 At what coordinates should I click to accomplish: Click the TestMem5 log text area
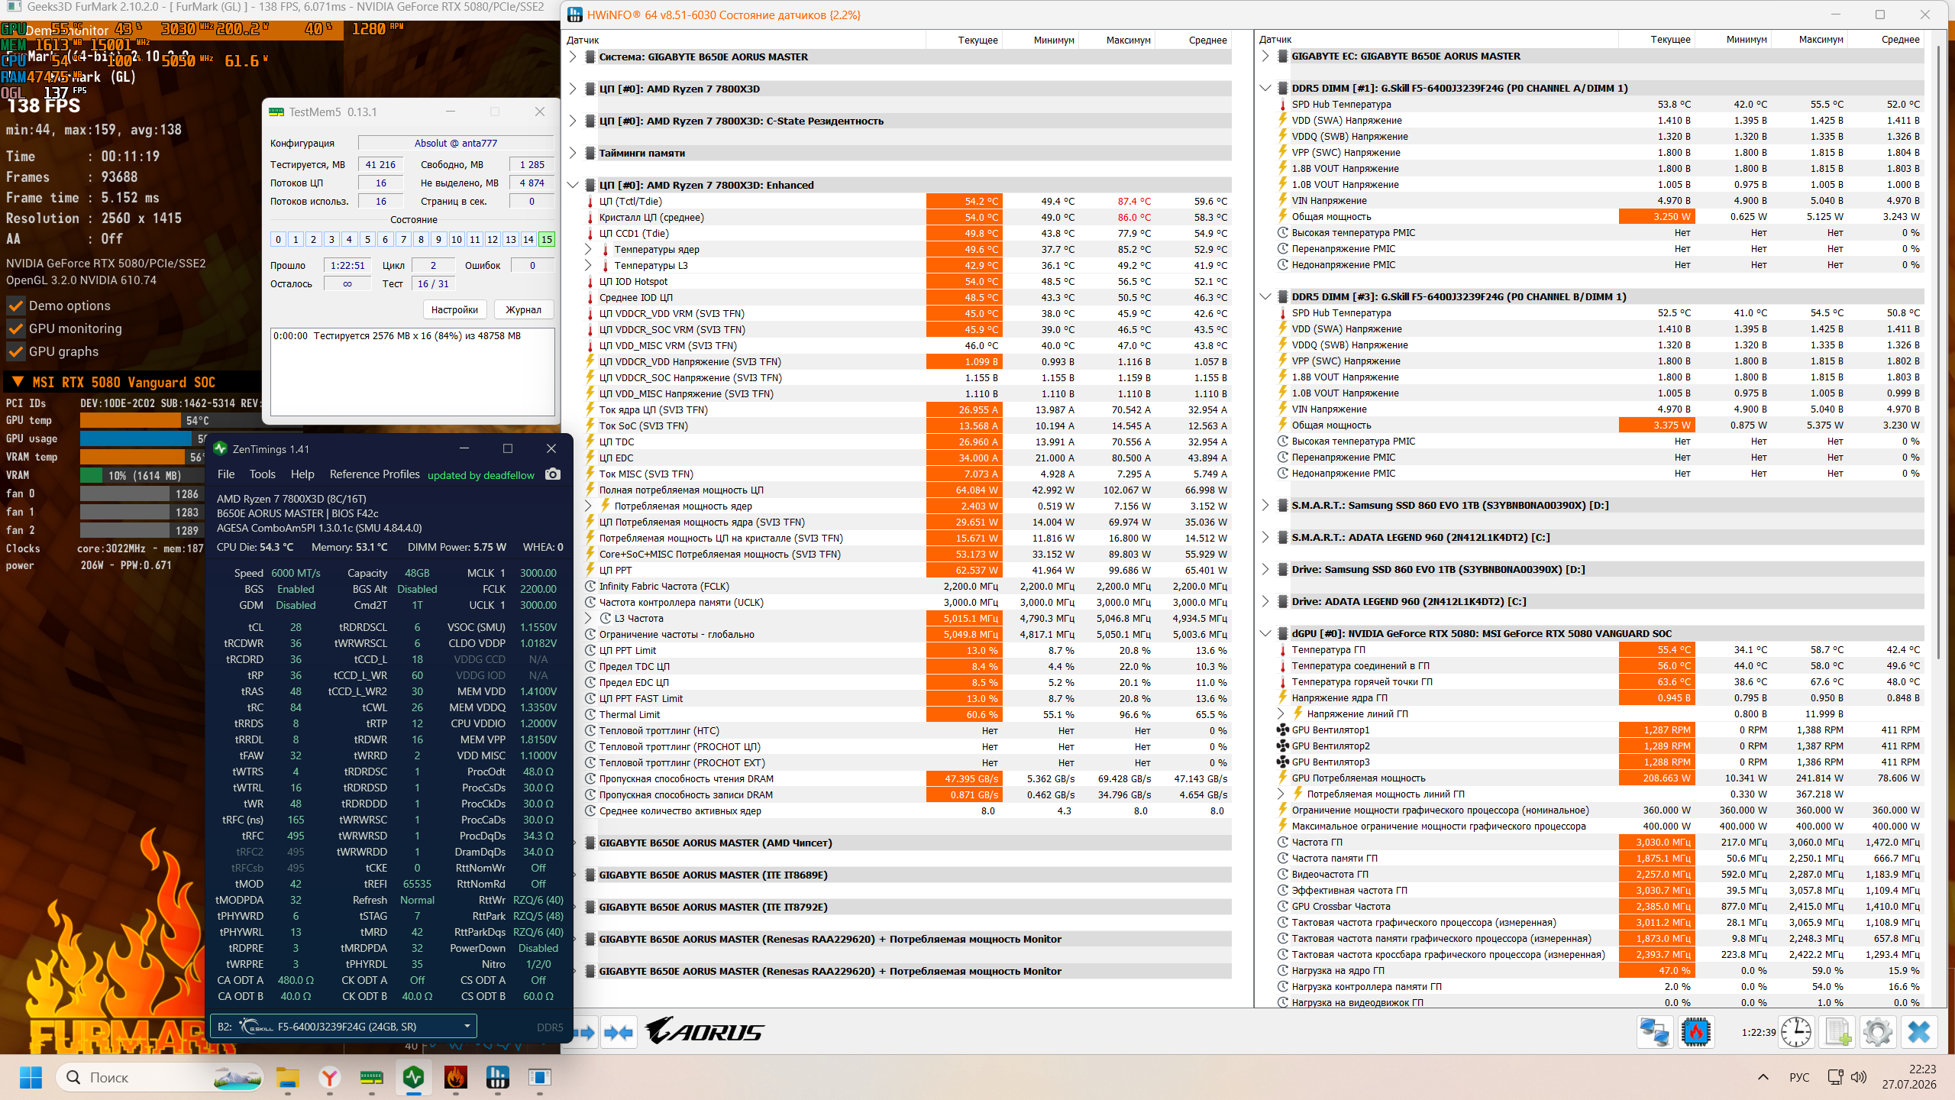point(412,372)
